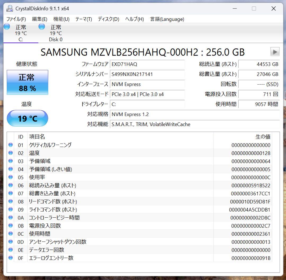The image size is (286, 280).
Task: Click the blue status dot next to クリティカルワーニング
Action: [x=11, y=145]
